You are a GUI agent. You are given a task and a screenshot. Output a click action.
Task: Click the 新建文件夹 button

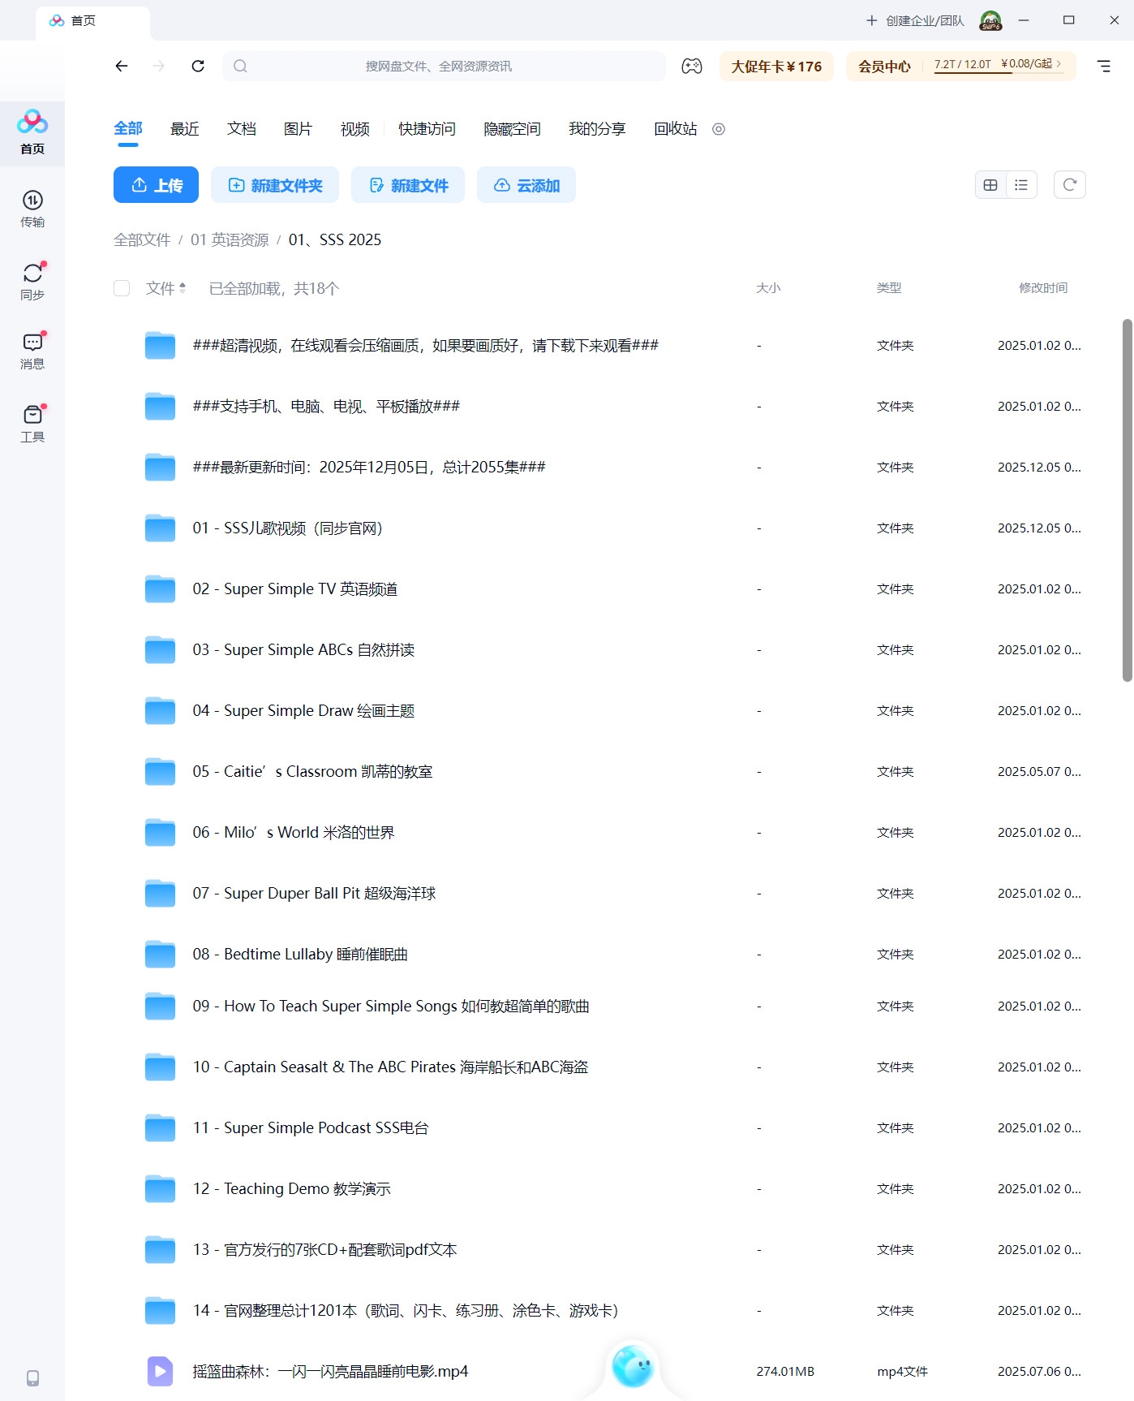click(275, 185)
